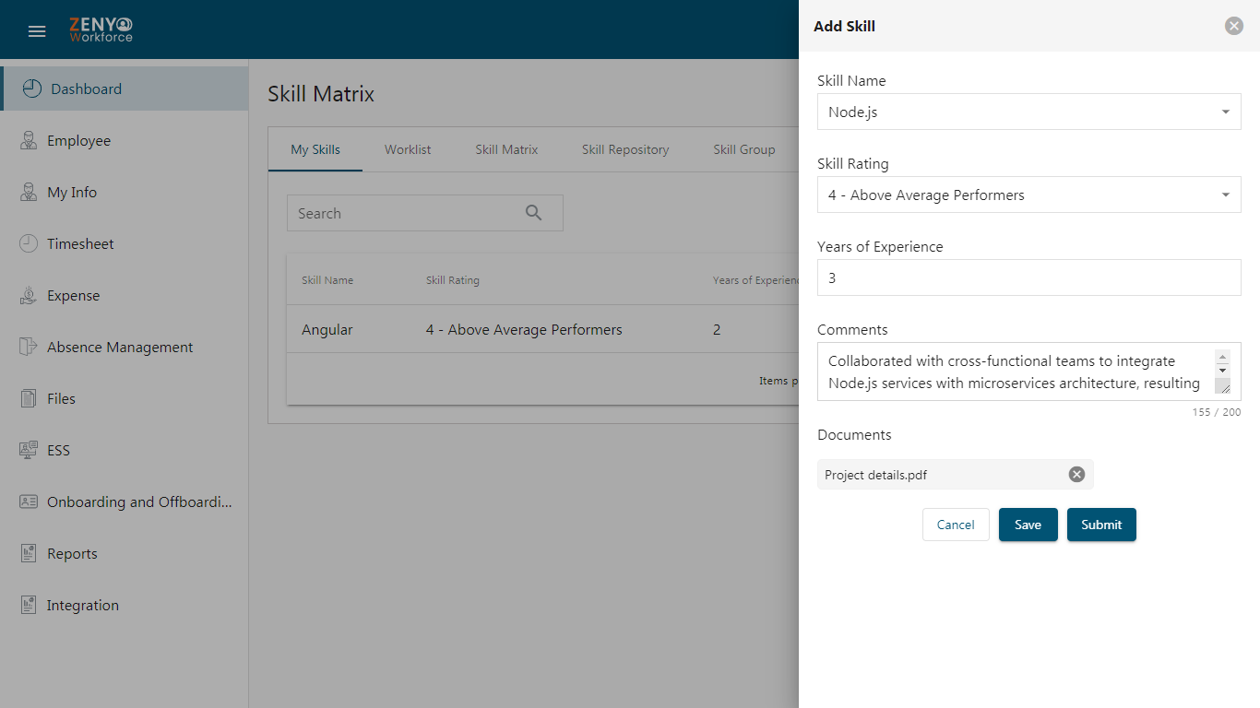Click the Dashboard pie chart icon

[31, 88]
